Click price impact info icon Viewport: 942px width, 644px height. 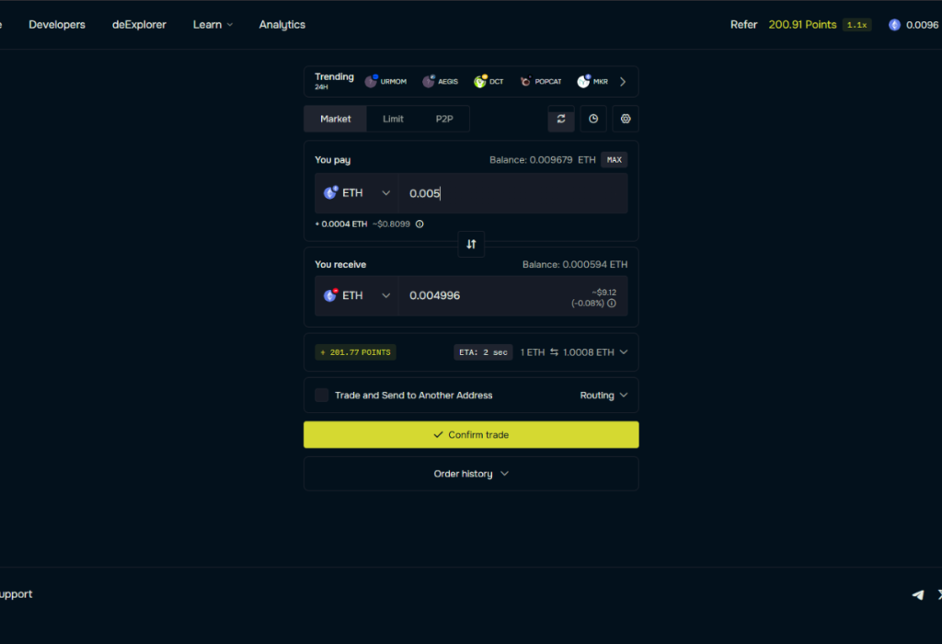pos(612,303)
